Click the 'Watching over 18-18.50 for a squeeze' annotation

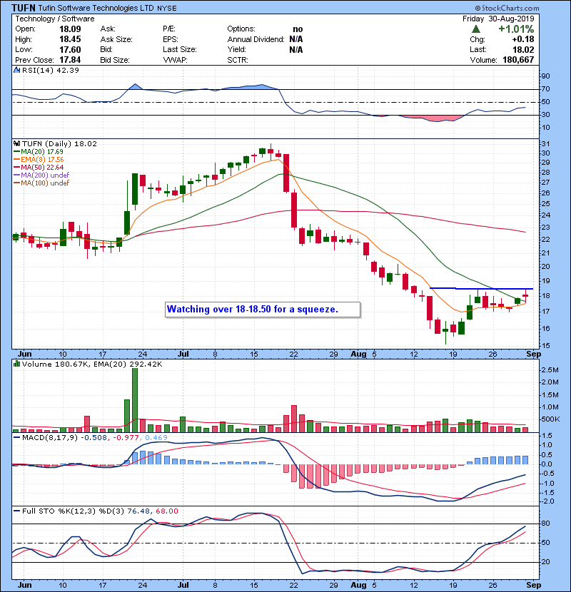[x=263, y=310]
